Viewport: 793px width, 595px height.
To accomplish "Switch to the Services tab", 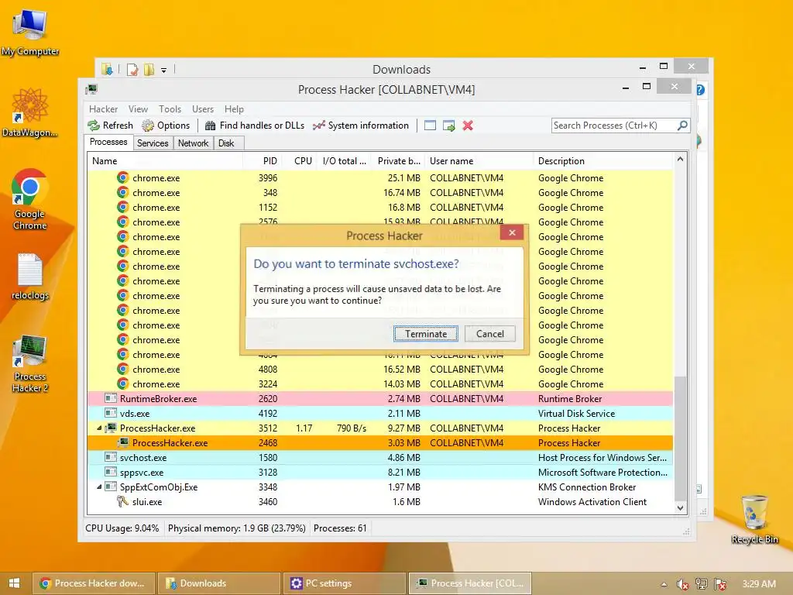I will tap(153, 143).
